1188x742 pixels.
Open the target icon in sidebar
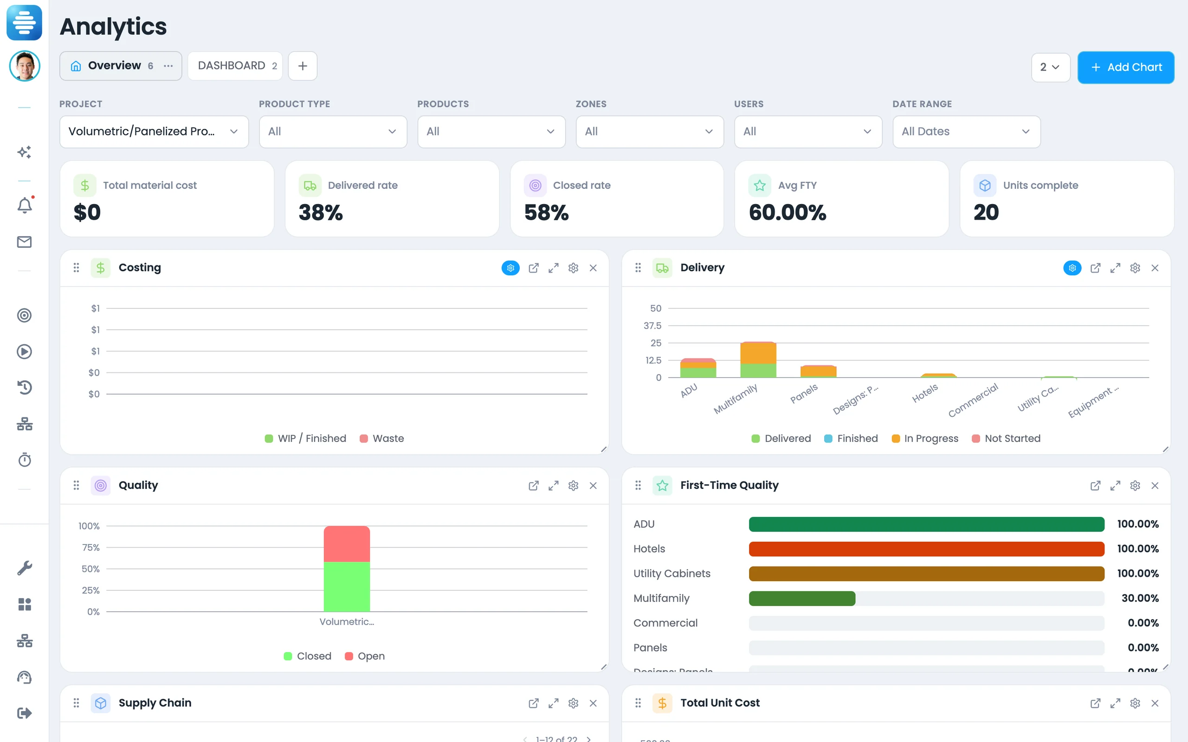(25, 315)
